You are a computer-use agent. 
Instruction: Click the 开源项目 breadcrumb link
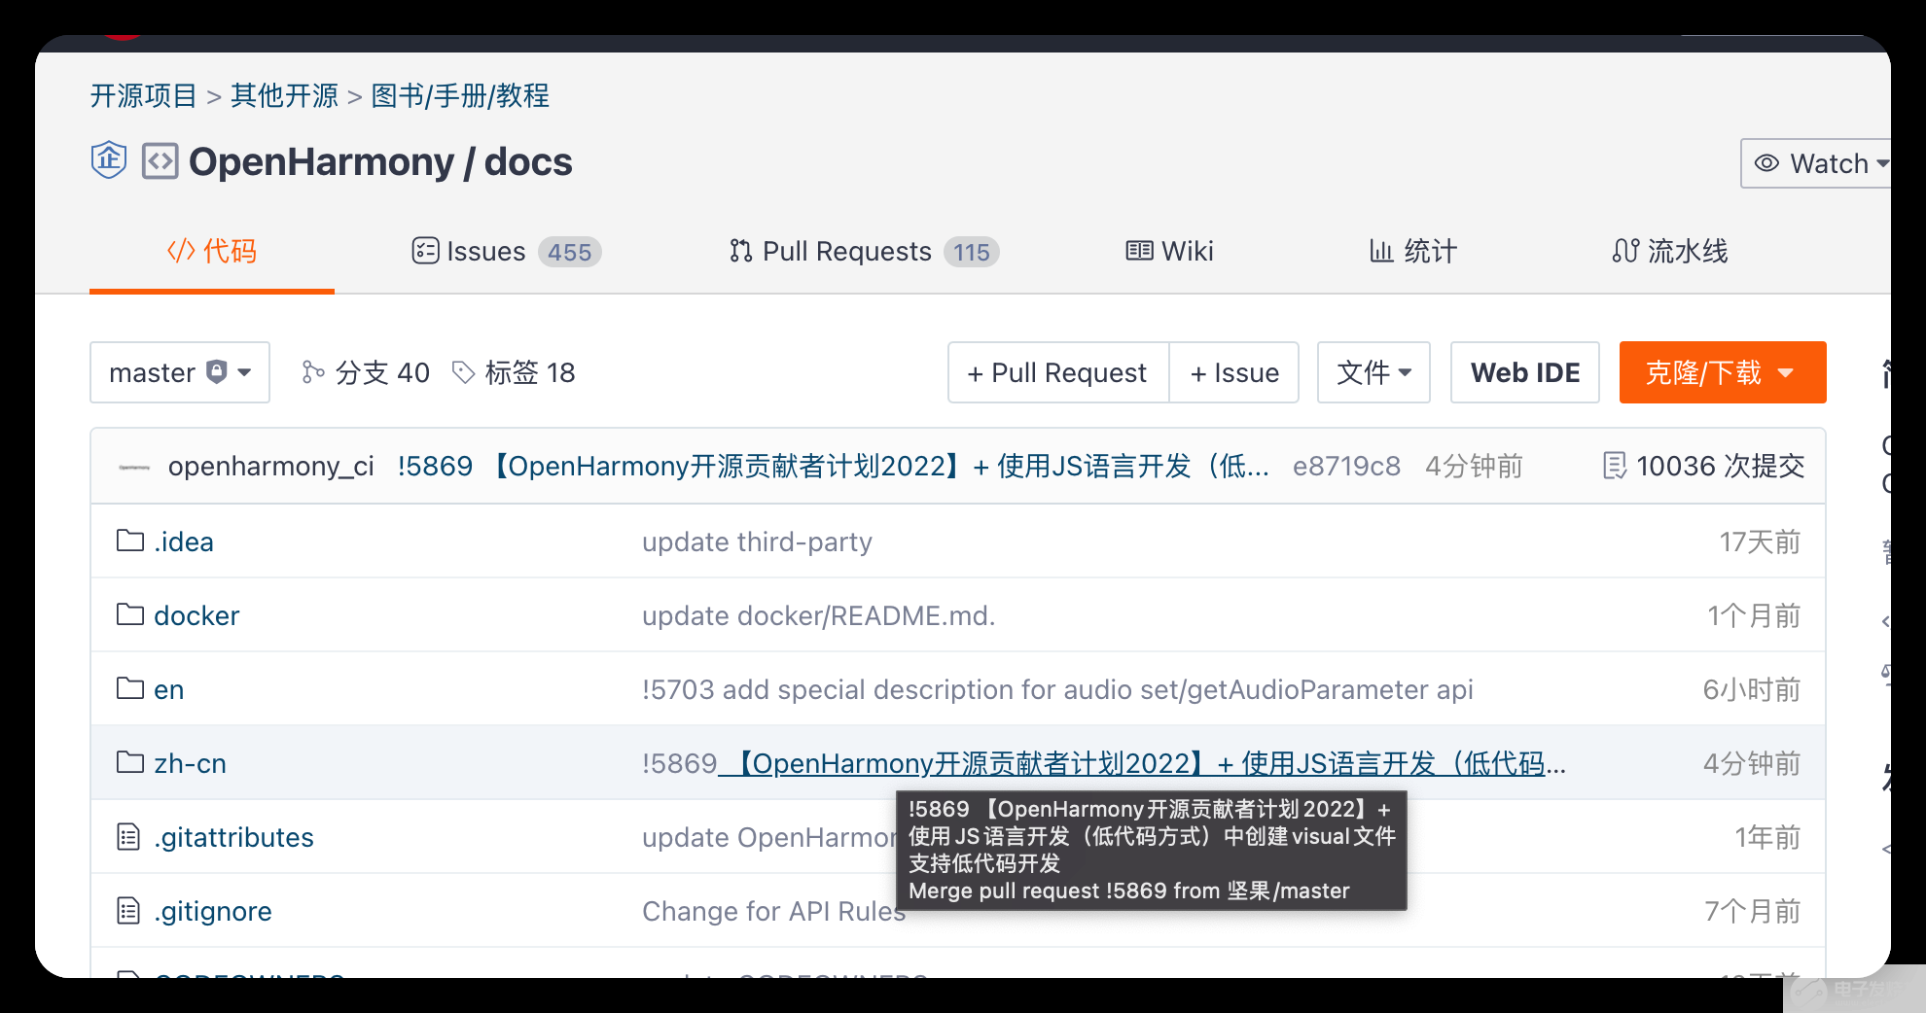point(144,96)
